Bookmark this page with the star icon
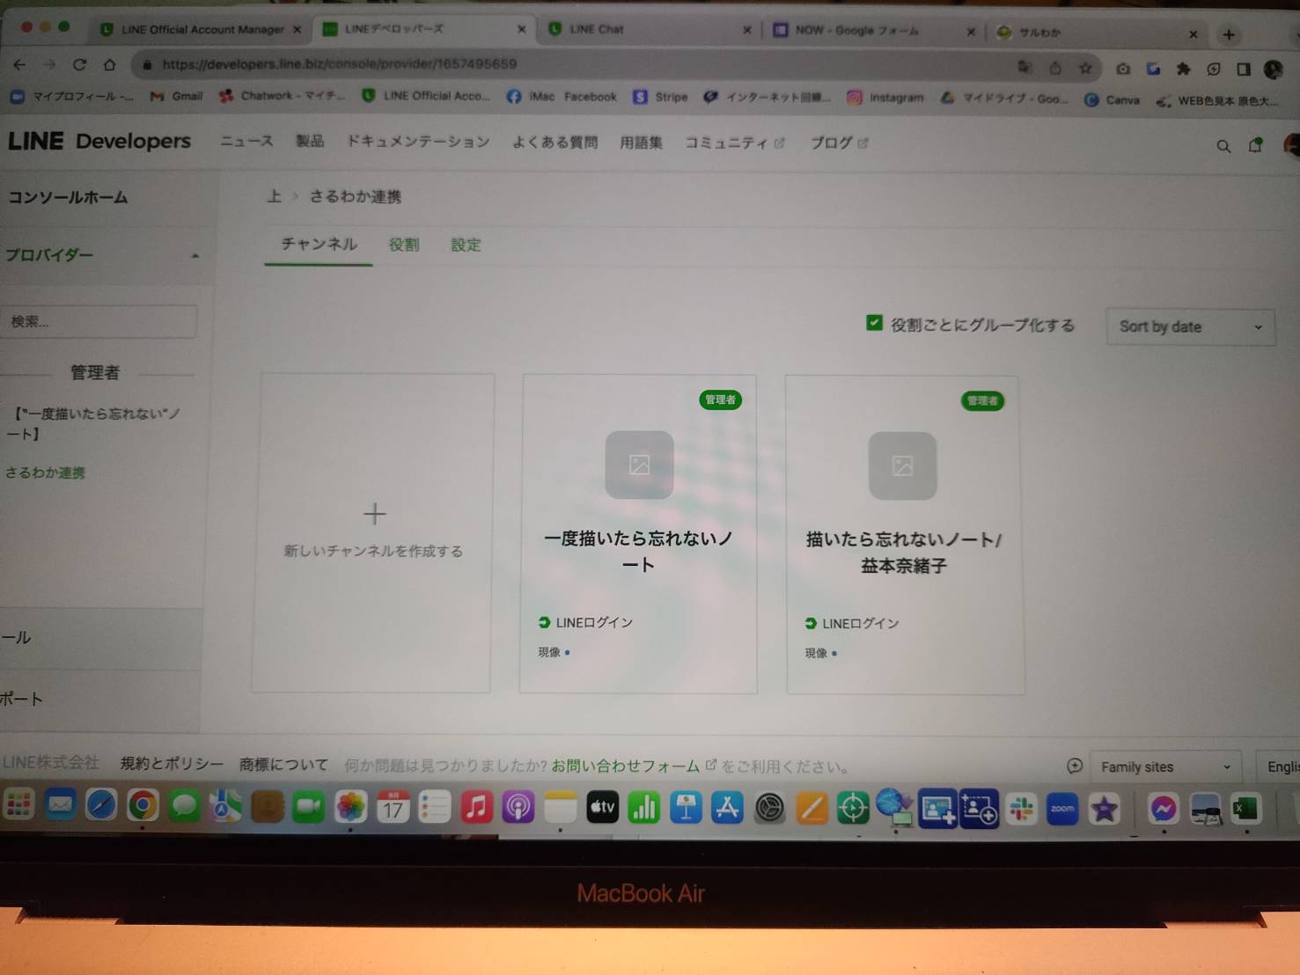This screenshot has width=1300, height=975. [x=1085, y=68]
